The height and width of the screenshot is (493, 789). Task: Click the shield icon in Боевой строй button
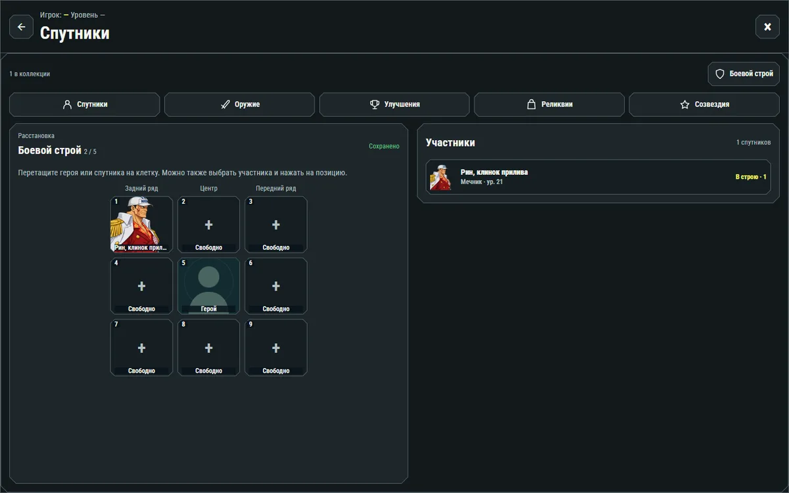pos(720,74)
